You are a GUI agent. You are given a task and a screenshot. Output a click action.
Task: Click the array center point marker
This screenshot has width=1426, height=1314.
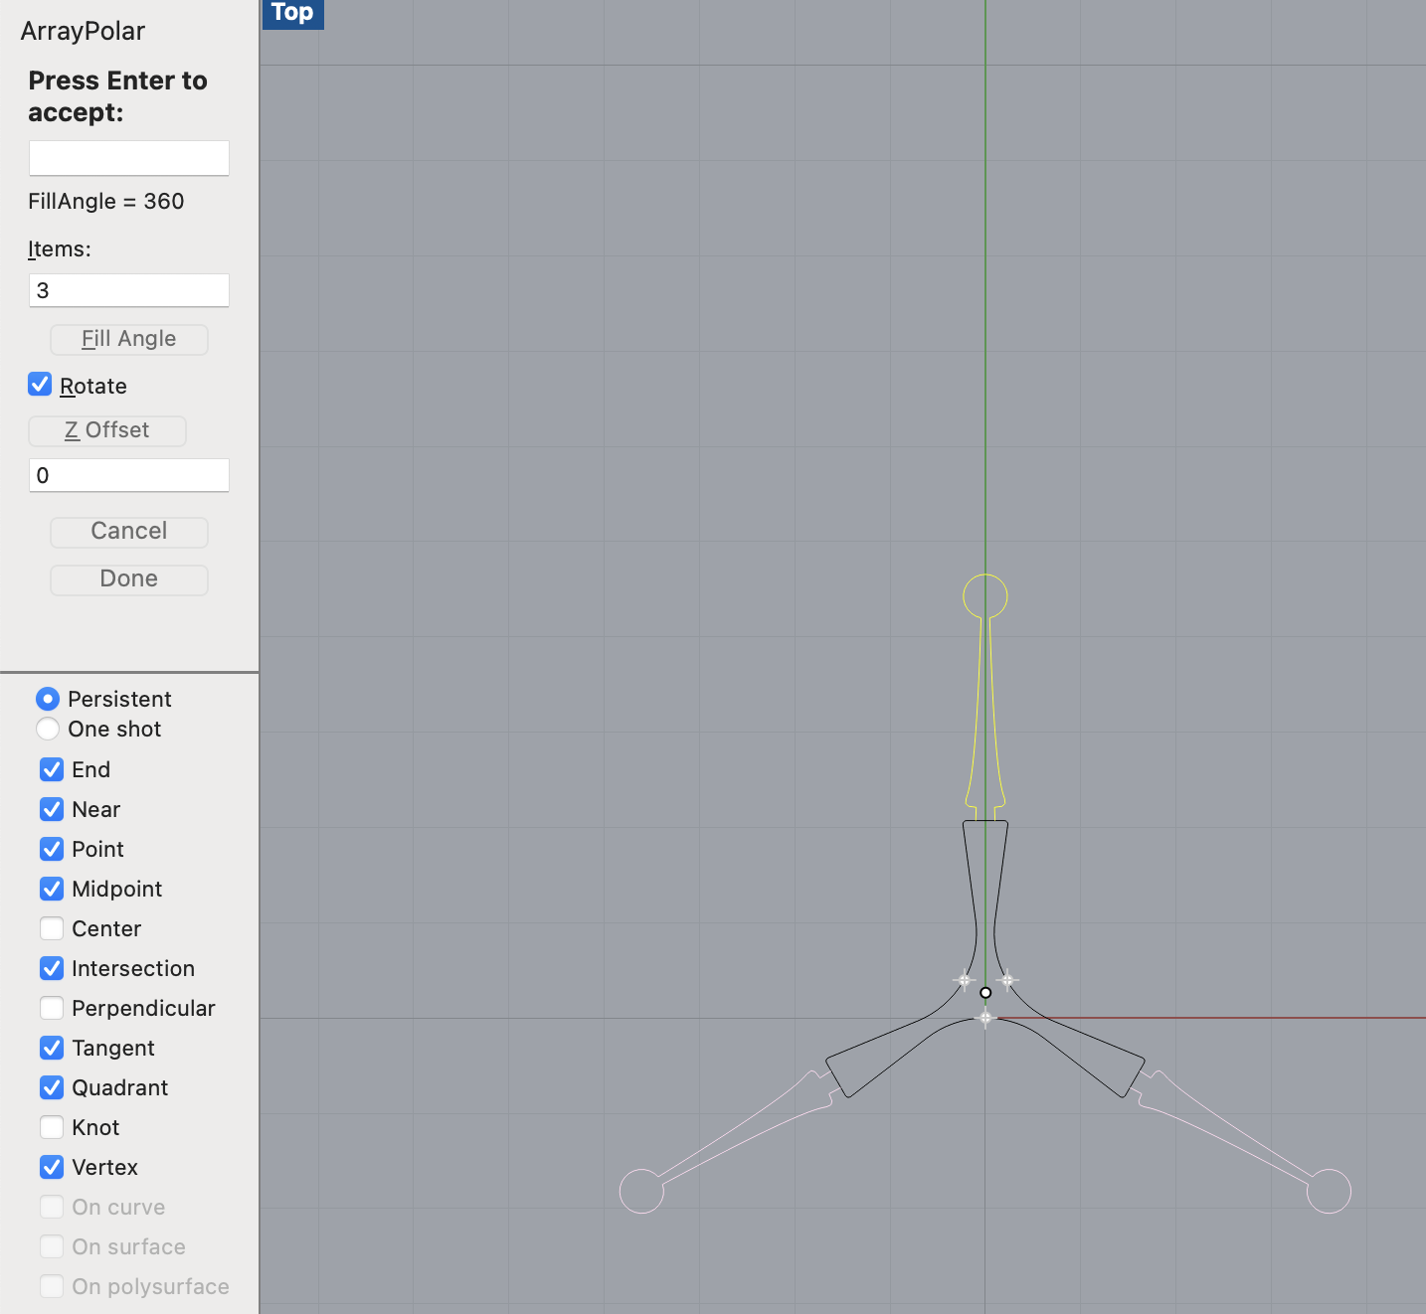pyautogui.click(x=985, y=993)
